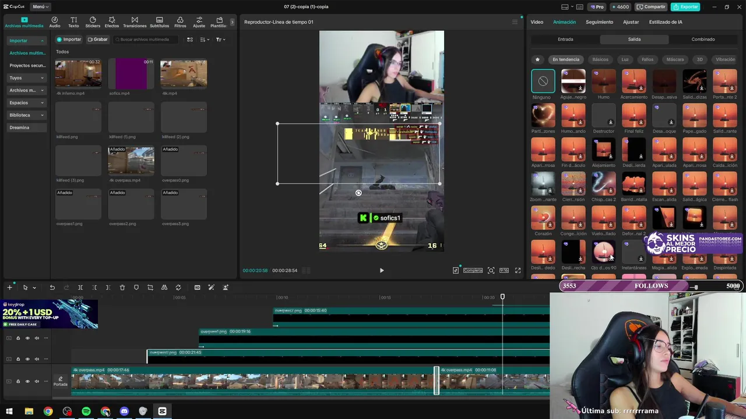Select the Máscara animation category
Viewport: 746px width, 419px height.
[675, 59]
